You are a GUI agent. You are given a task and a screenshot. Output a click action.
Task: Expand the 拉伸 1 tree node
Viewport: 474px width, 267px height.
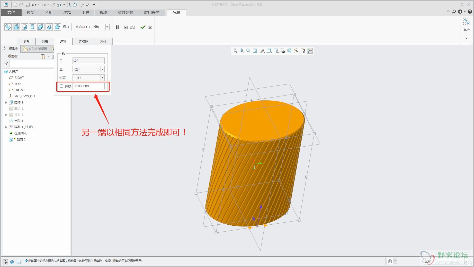coord(6,102)
